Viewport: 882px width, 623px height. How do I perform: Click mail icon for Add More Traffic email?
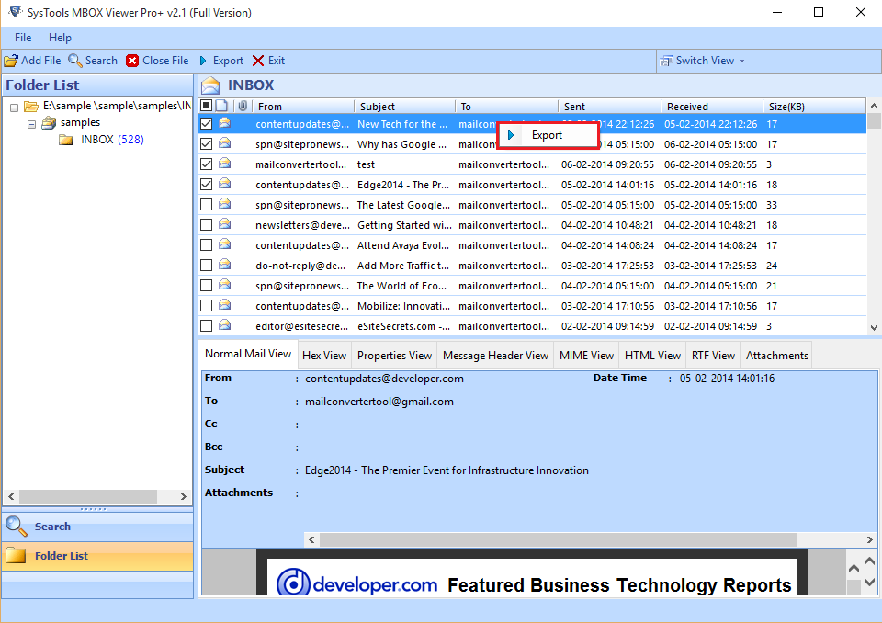[224, 265]
